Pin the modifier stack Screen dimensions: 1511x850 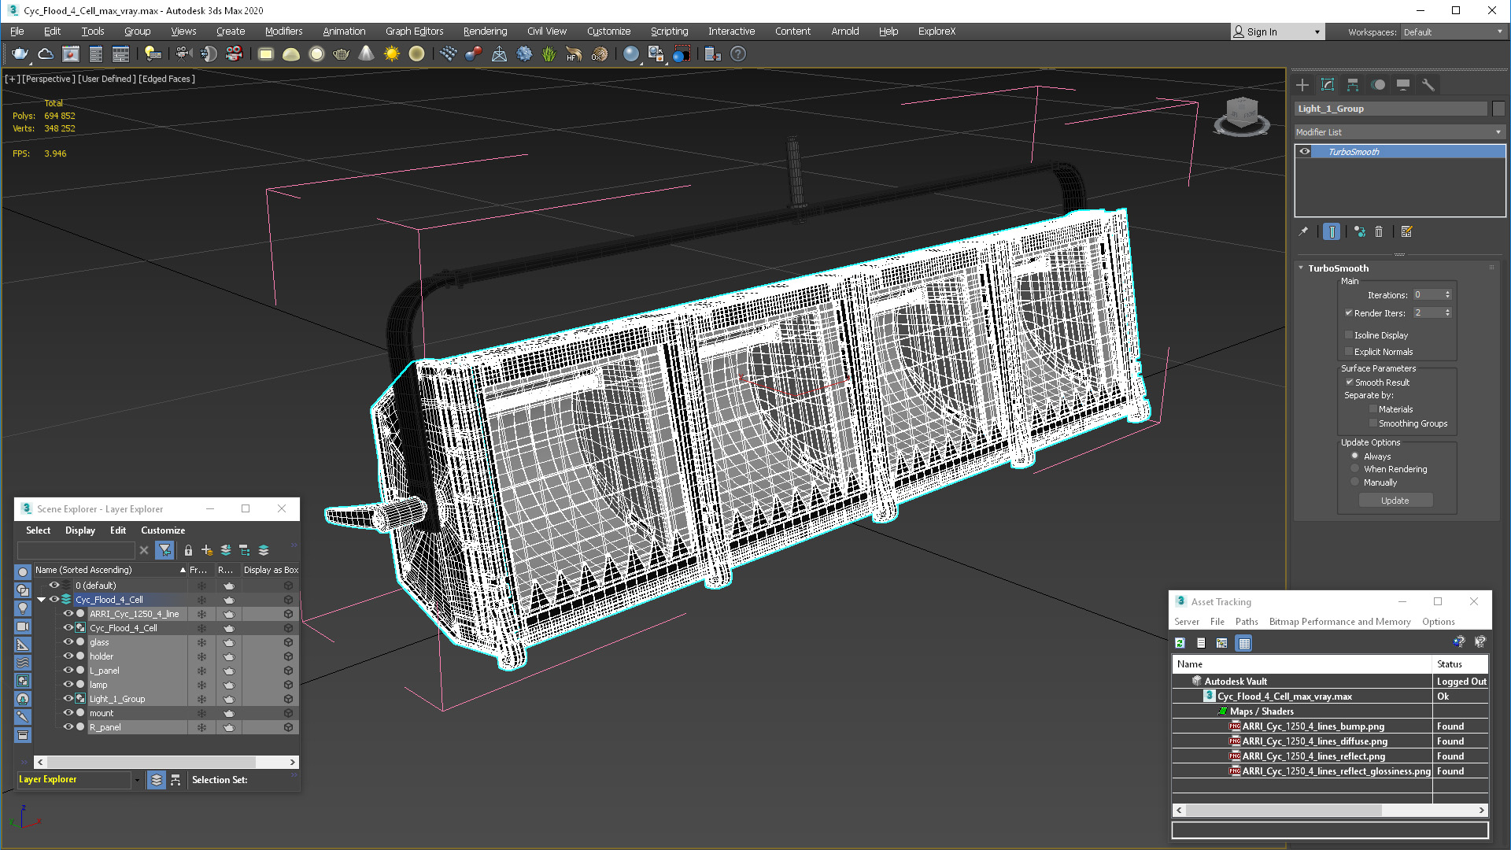point(1303,231)
